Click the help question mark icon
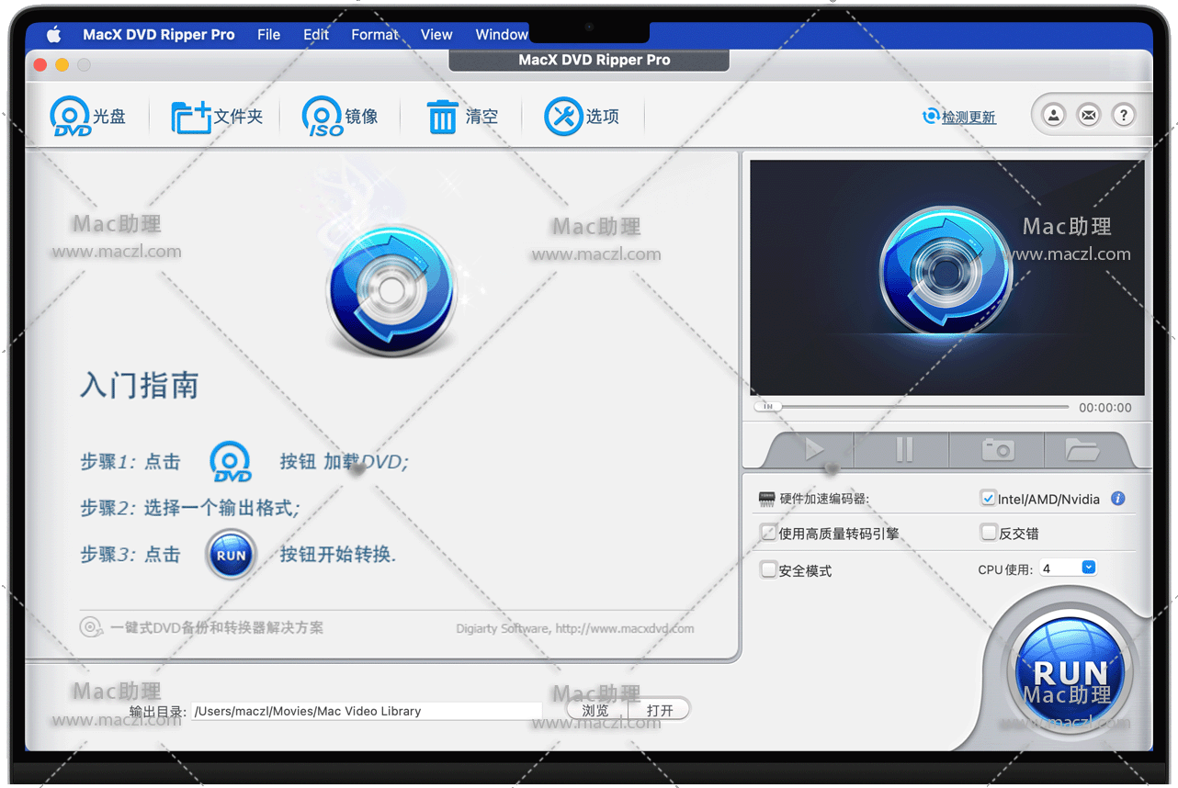The width and height of the screenshot is (1178, 788). coord(1123,115)
